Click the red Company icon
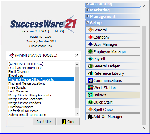 pos(90,37)
